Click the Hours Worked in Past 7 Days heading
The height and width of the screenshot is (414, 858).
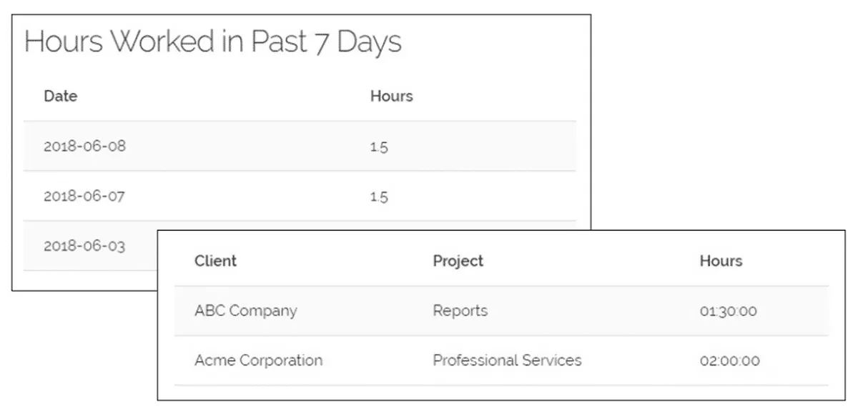tap(213, 42)
